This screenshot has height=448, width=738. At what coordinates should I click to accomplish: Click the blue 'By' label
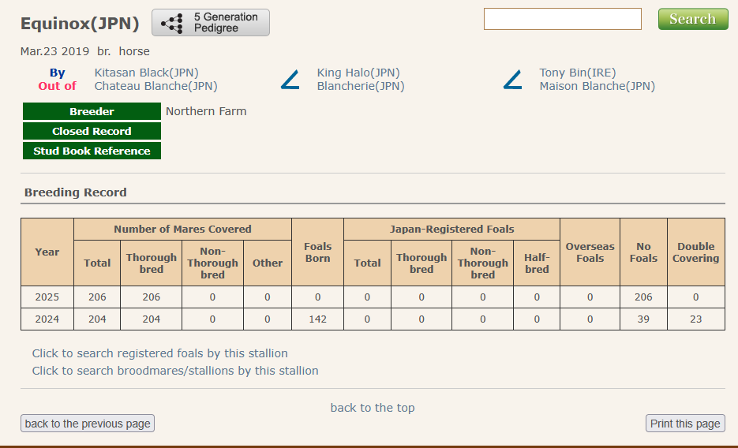58,73
